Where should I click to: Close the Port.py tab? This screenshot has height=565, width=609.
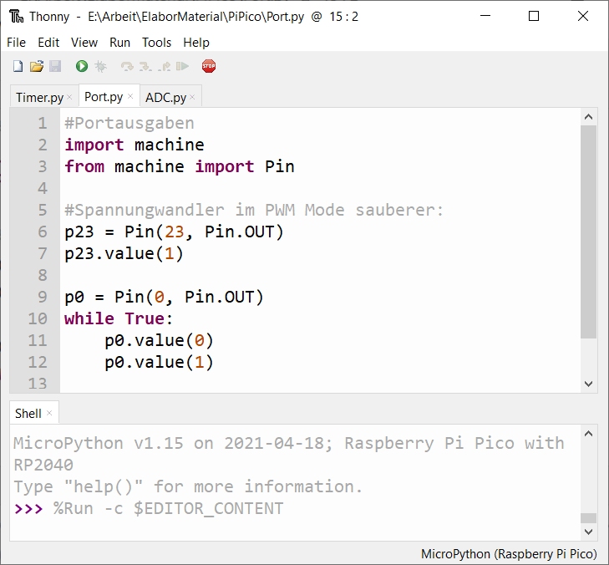pyautogui.click(x=130, y=97)
